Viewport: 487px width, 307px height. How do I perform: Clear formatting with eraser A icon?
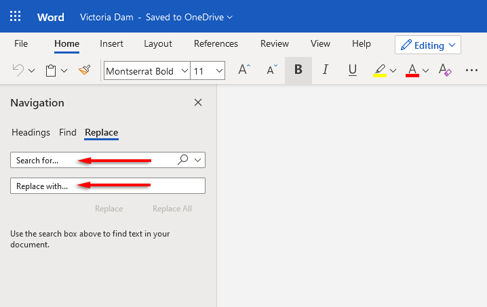tap(445, 70)
